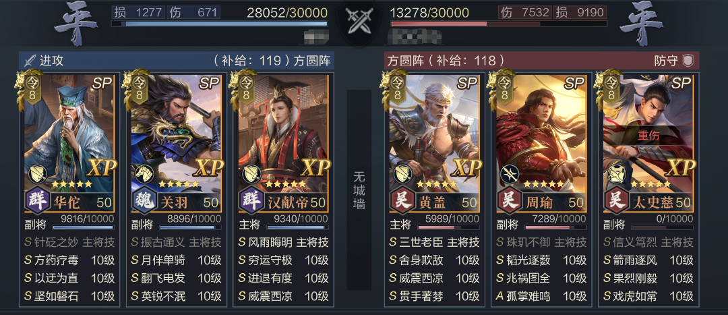Click 关羽's 魏 faction badge
The height and width of the screenshot is (315, 728).
click(x=142, y=202)
